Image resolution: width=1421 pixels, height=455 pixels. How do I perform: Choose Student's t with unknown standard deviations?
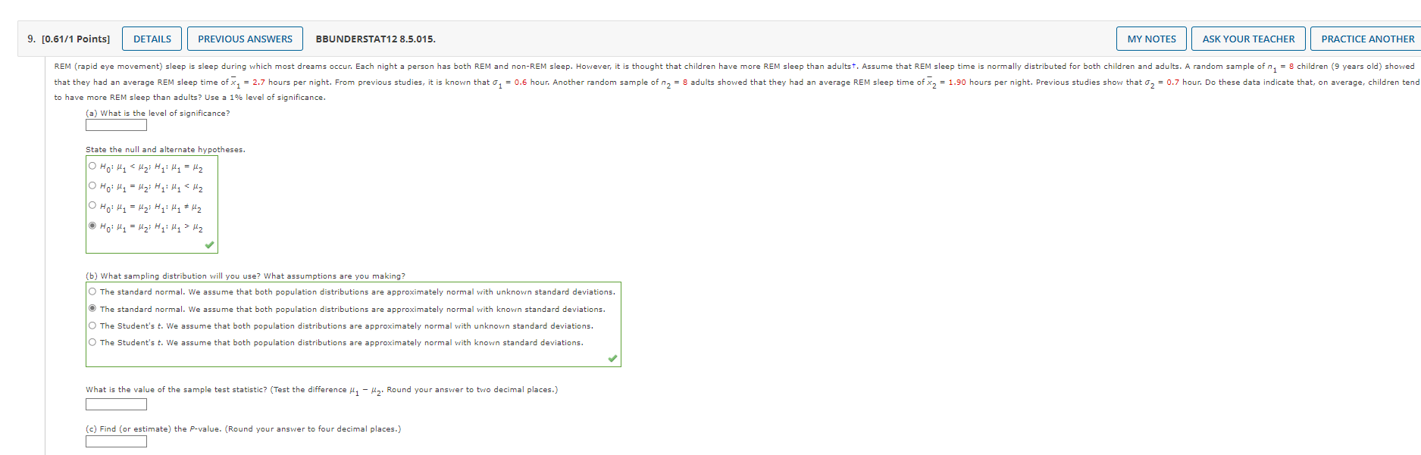92,326
